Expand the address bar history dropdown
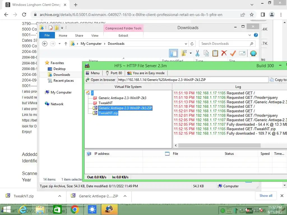287x215 pixels. (186, 44)
